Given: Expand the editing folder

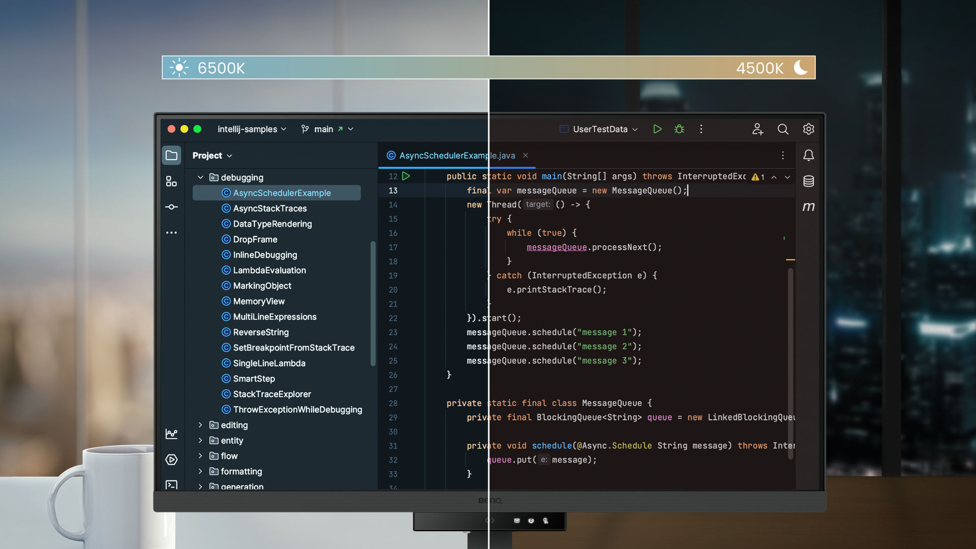Looking at the screenshot, I should 200,425.
